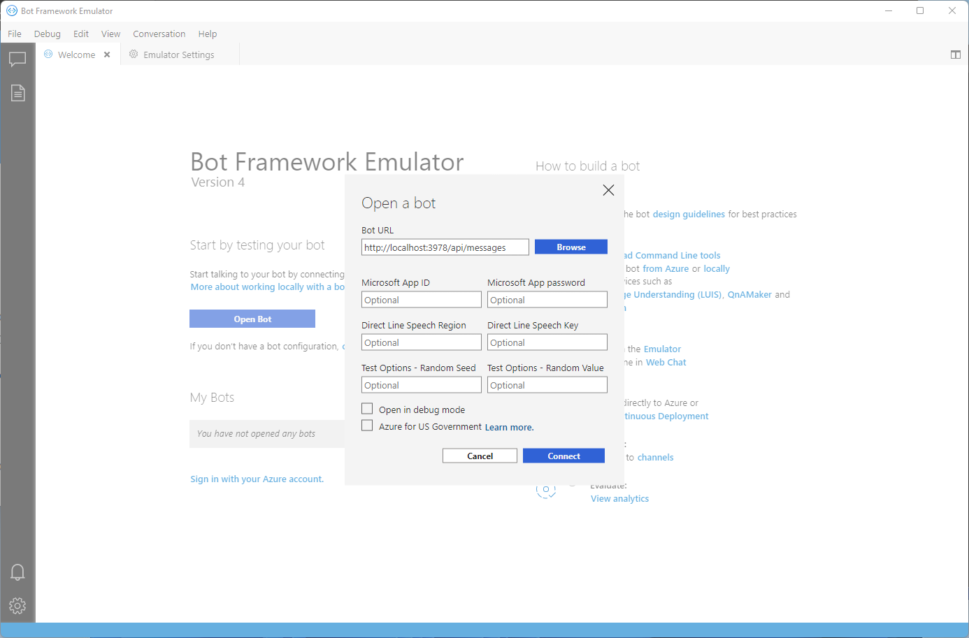Screen dimensions: 969x638
Task: Open notifications bell icon
Action: coord(17,572)
